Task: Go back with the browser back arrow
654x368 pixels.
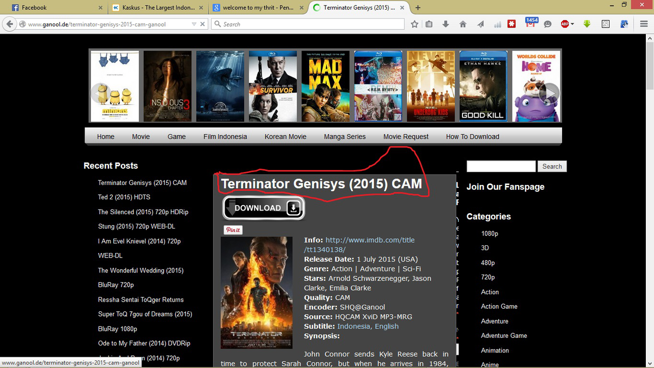Action: [9, 24]
